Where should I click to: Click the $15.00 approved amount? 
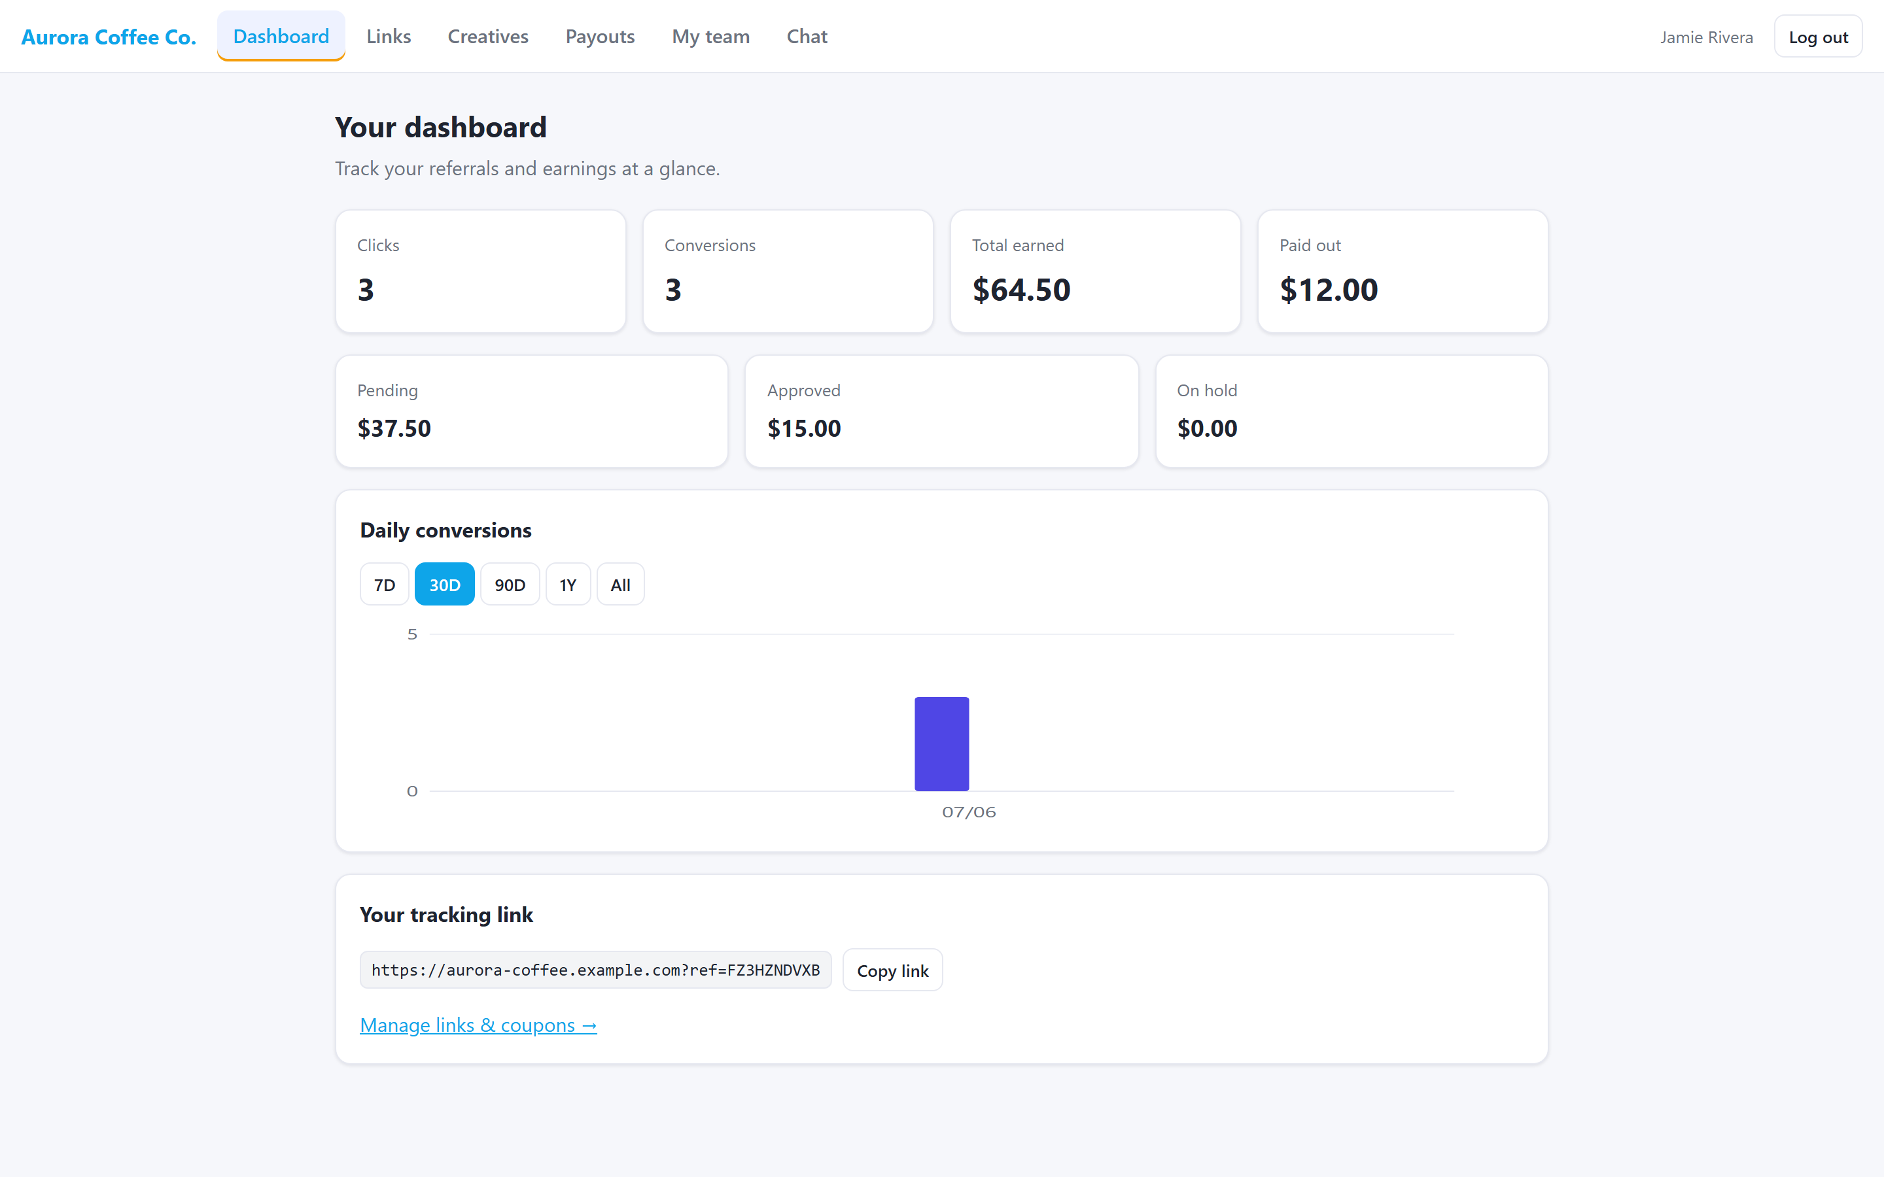804,428
